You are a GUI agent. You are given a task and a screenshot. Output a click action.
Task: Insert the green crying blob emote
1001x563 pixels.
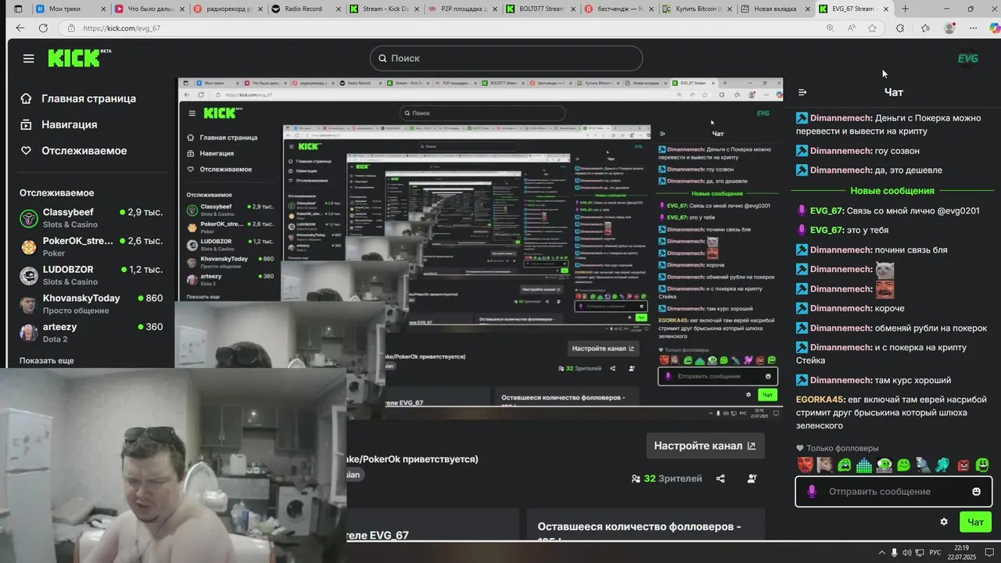845,464
